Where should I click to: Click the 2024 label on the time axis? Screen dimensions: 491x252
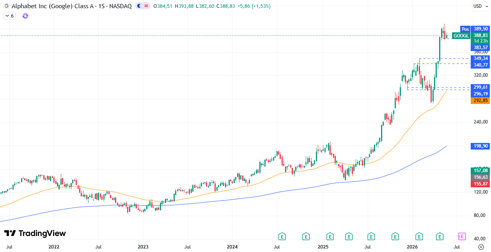(232, 247)
